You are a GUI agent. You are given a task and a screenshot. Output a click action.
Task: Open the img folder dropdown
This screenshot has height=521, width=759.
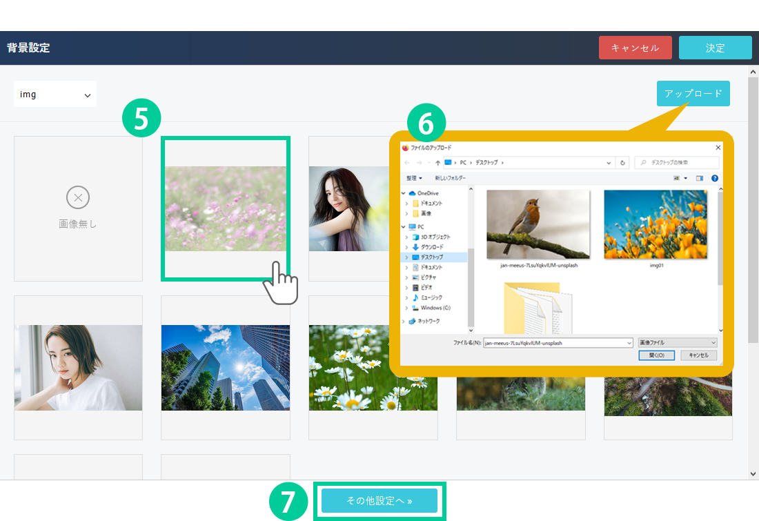(55, 95)
